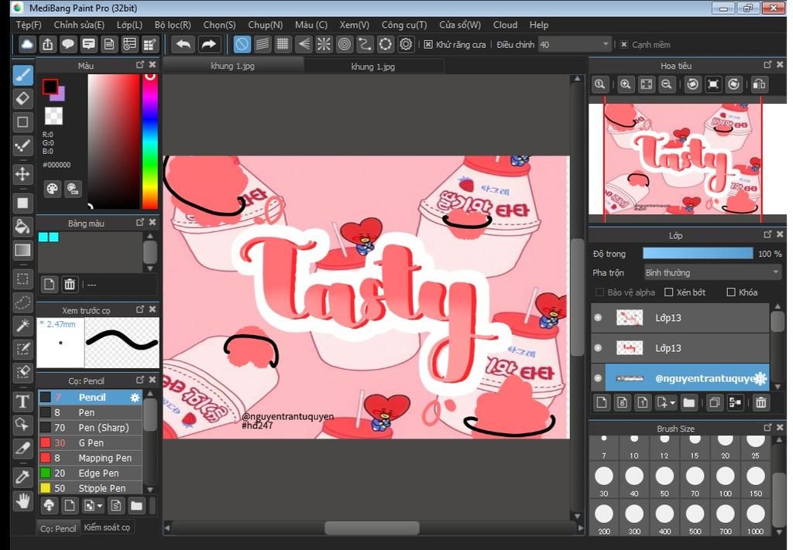Delete layer with trash icon in Layer panel
The image size is (793, 550).
760,402
